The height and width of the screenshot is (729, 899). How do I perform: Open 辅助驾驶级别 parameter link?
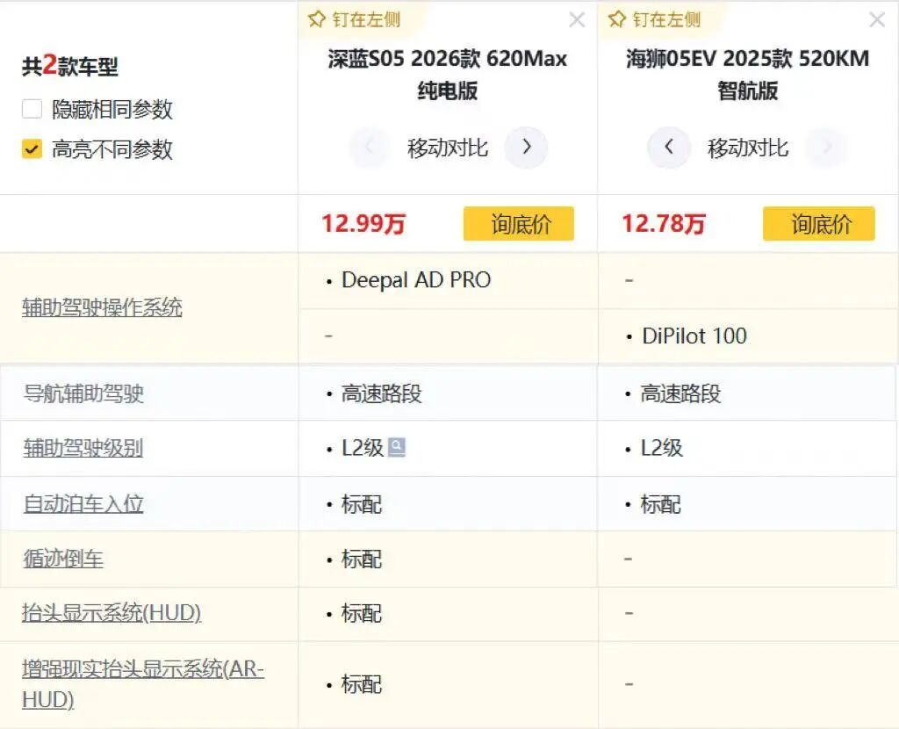coord(83,448)
